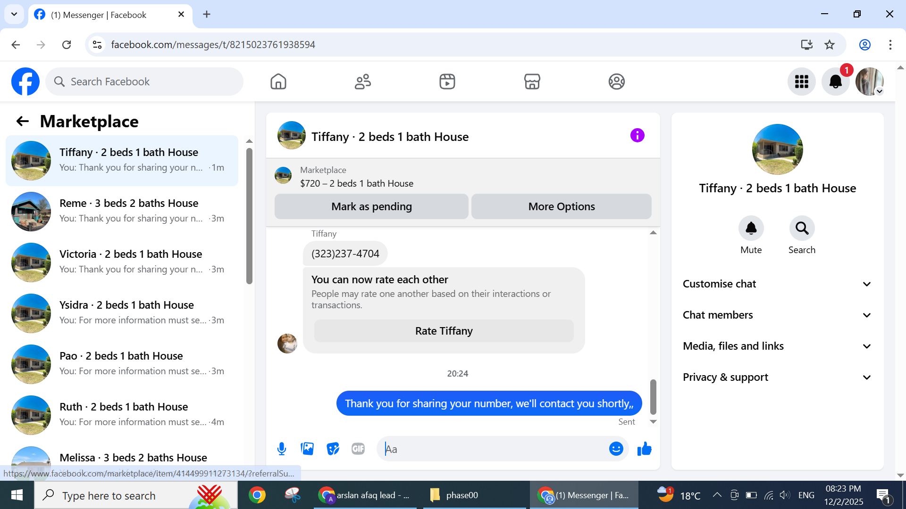
Task: Click the voice clip microphone icon
Action: [282, 449]
